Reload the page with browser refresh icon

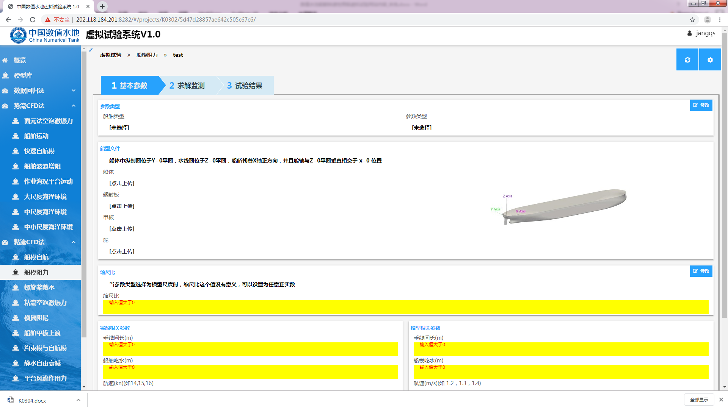33,20
